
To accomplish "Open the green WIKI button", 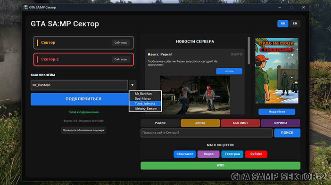I will click(220, 165).
